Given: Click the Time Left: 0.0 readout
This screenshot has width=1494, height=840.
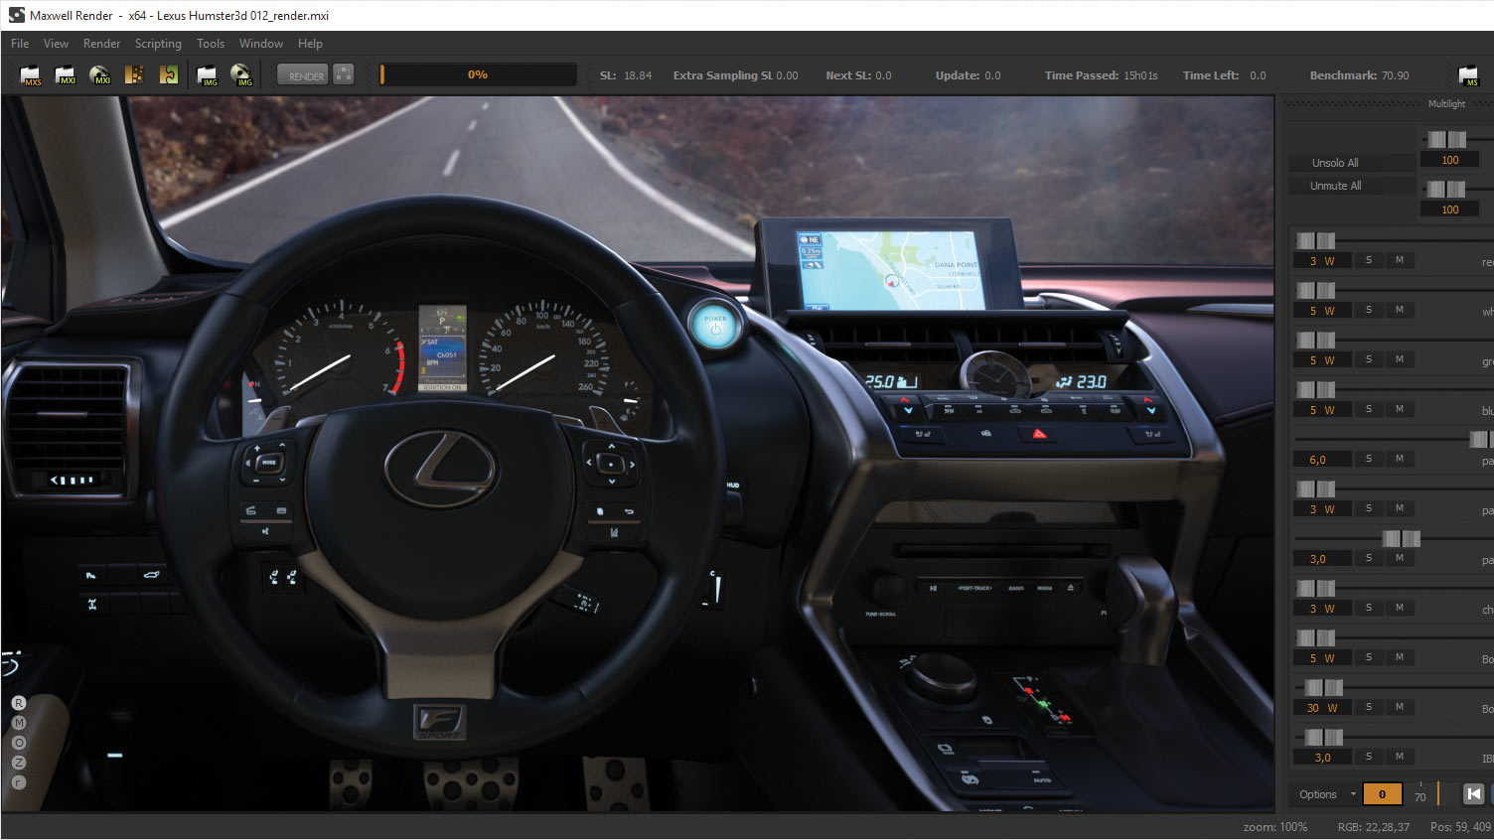Looking at the screenshot, I should click(x=1224, y=75).
